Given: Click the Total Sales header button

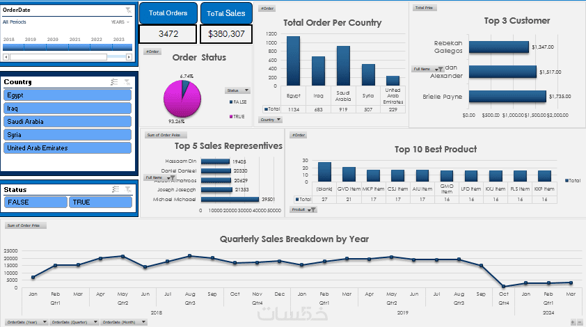Looking at the screenshot, I should pyautogui.click(x=226, y=13).
